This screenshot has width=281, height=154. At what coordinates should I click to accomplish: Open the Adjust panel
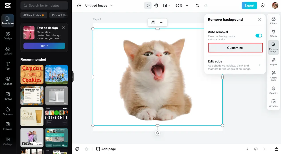click(273, 62)
